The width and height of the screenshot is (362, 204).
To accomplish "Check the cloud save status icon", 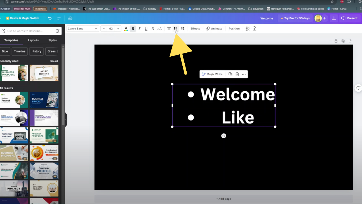I will (x=70, y=18).
